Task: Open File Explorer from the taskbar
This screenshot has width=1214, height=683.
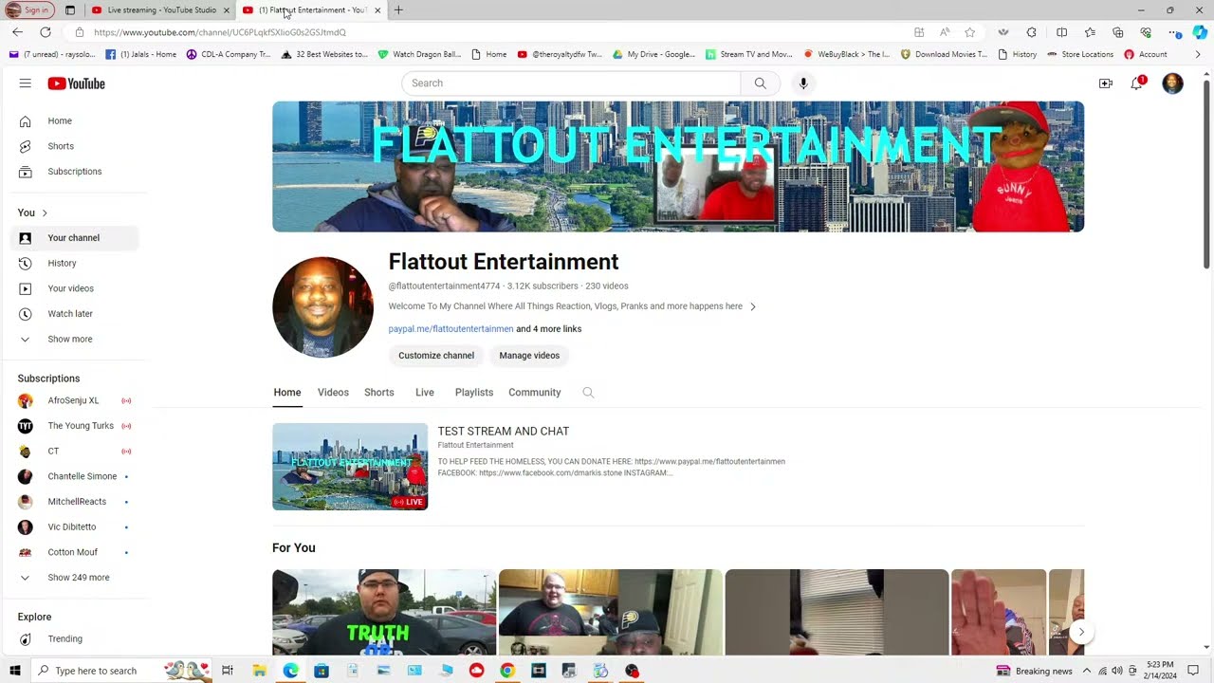Action: (259, 671)
